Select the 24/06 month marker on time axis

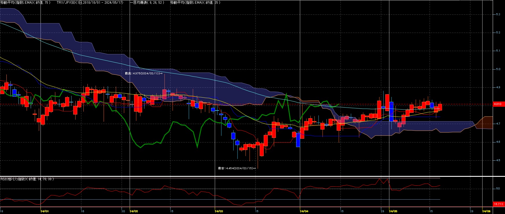pos(487,211)
